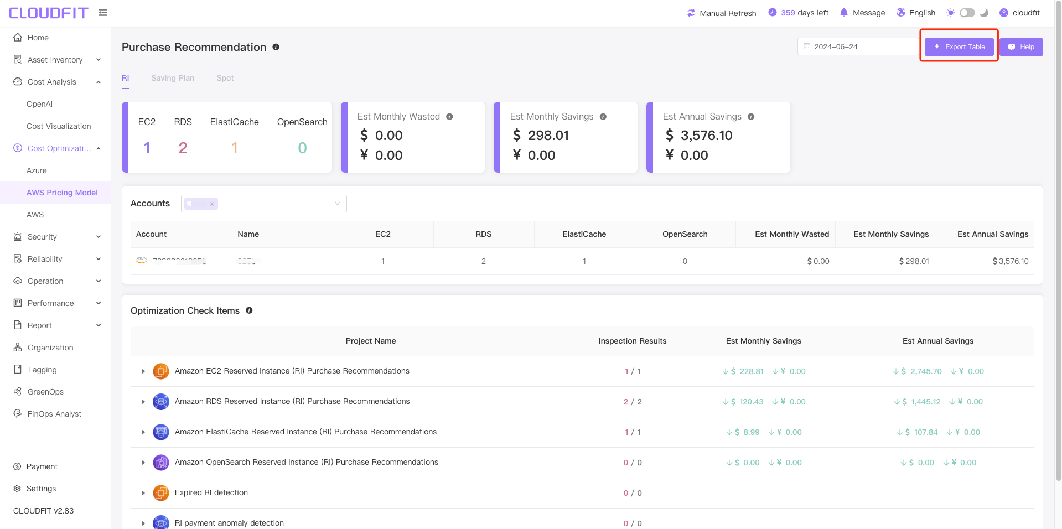
Task: Click the cloudfit user avatar icon
Action: click(1004, 13)
